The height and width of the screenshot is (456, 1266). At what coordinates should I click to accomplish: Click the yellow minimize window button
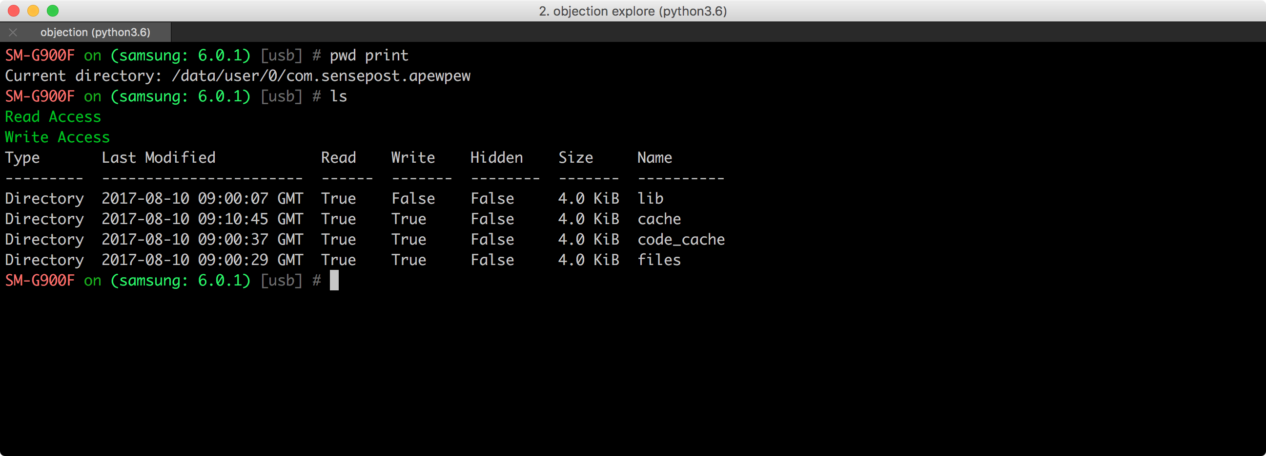point(33,11)
